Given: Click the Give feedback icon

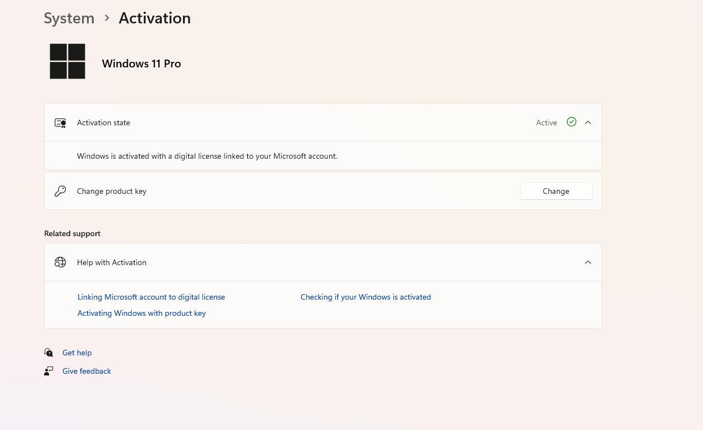Looking at the screenshot, I should coord(49,371).
